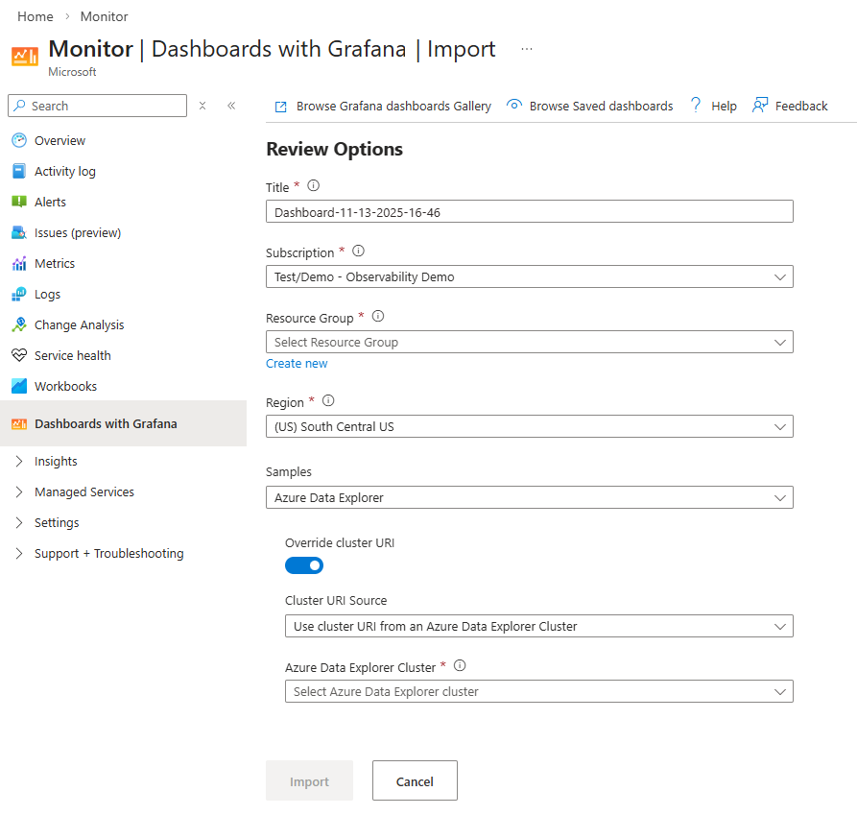Click the Create new resource group link
This screenshot has width=857, height=815.
click(297, 364)
